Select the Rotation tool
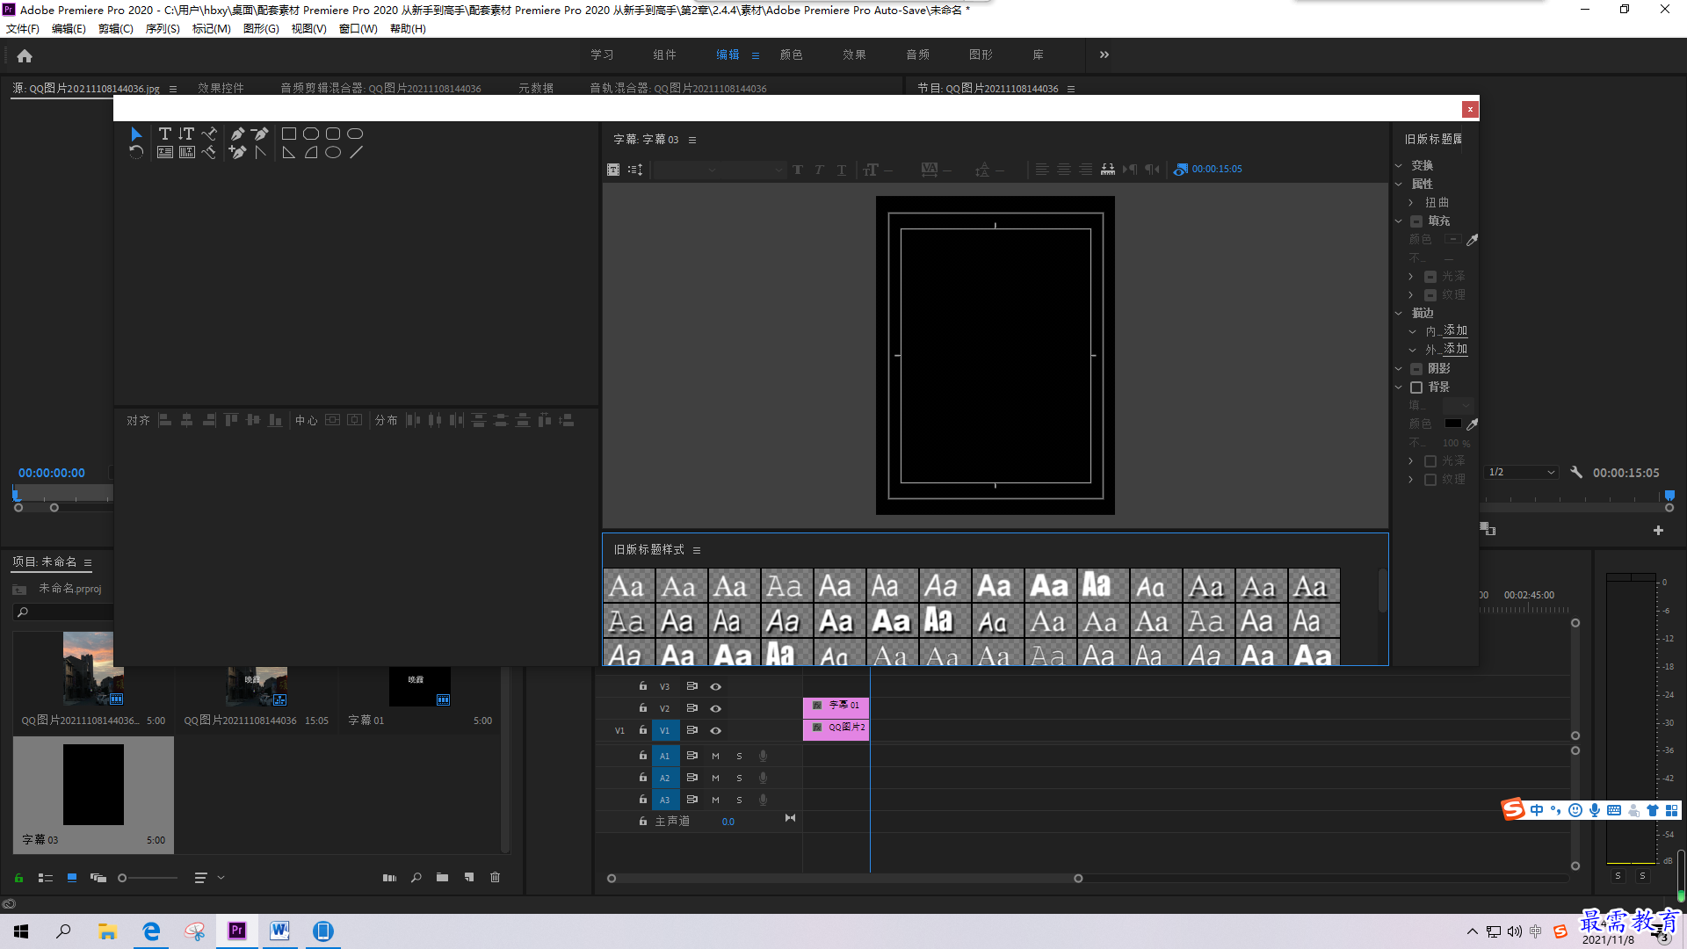This screenshot has height=949, width=1687. click(x=136, y=152)
